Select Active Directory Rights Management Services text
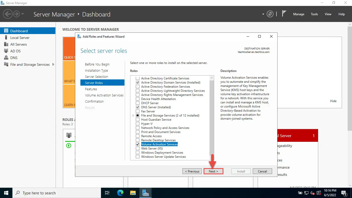Image resolution: width=352 pixels, height=198 pixels. tap(172, 95)
